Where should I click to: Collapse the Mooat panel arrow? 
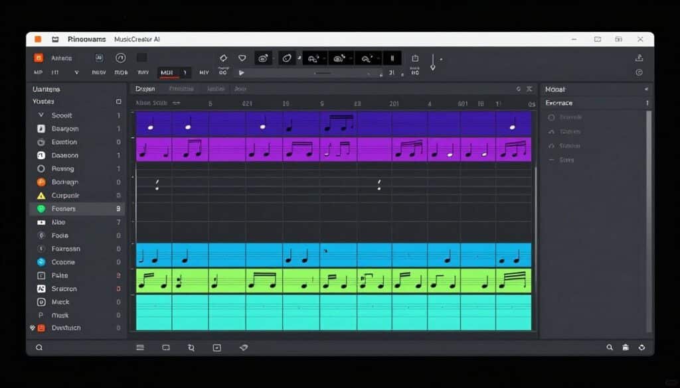646,89
